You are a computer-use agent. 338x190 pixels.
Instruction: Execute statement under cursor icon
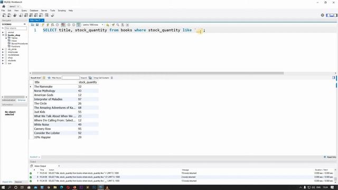click(x=48, y=25)
